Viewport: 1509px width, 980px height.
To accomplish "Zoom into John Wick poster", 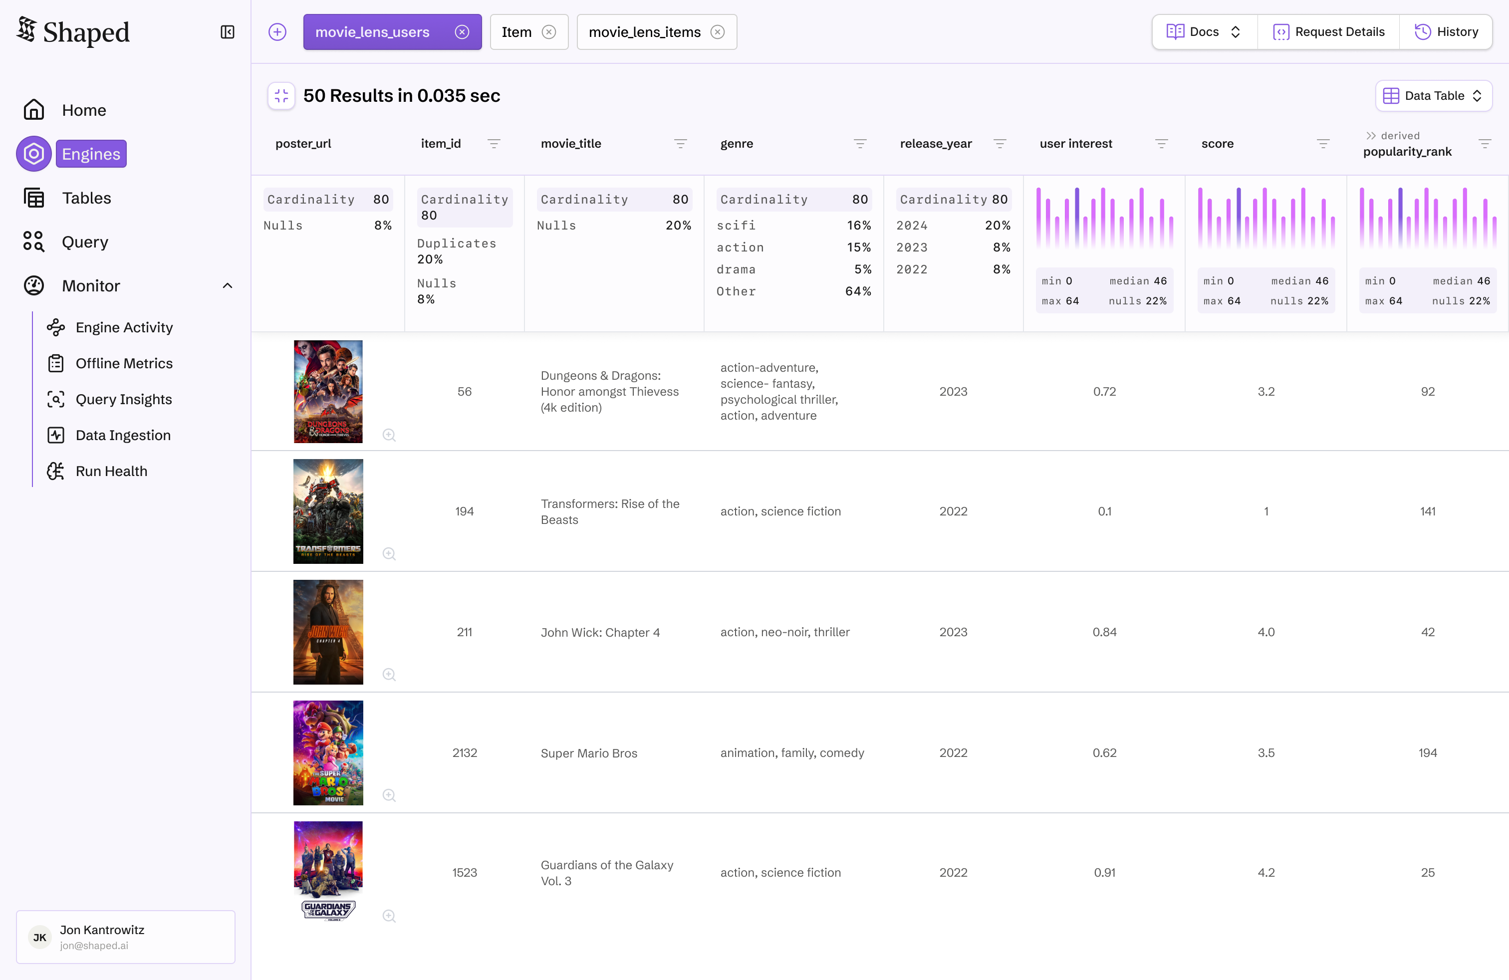I will (x=389, y=675).
